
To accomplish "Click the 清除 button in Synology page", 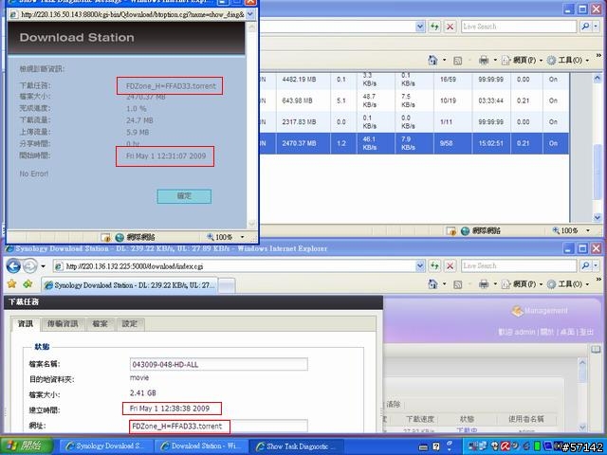I will (393, 405).
